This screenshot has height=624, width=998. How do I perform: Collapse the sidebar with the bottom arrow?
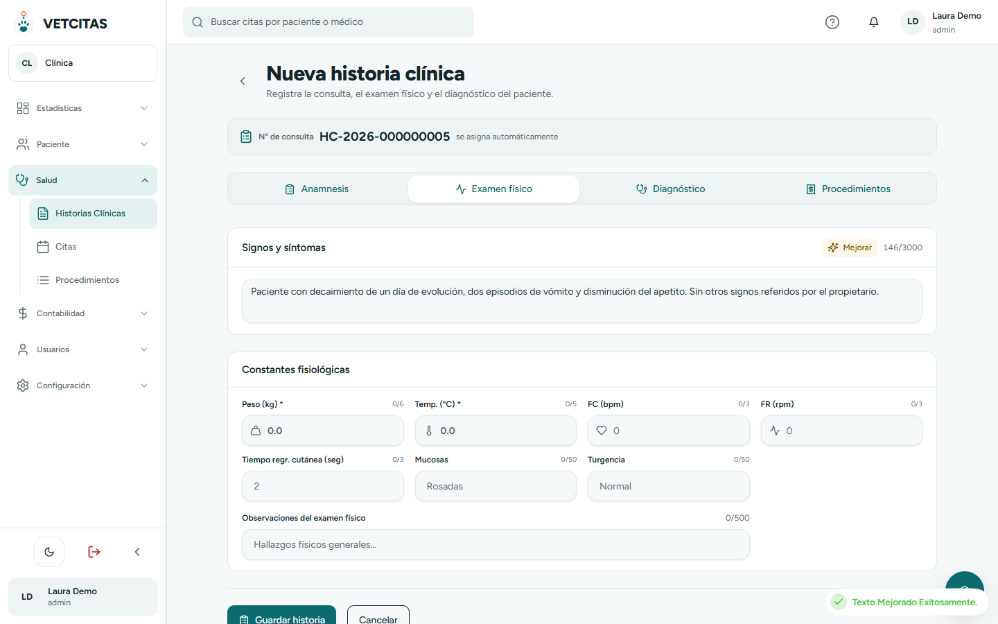137,552
